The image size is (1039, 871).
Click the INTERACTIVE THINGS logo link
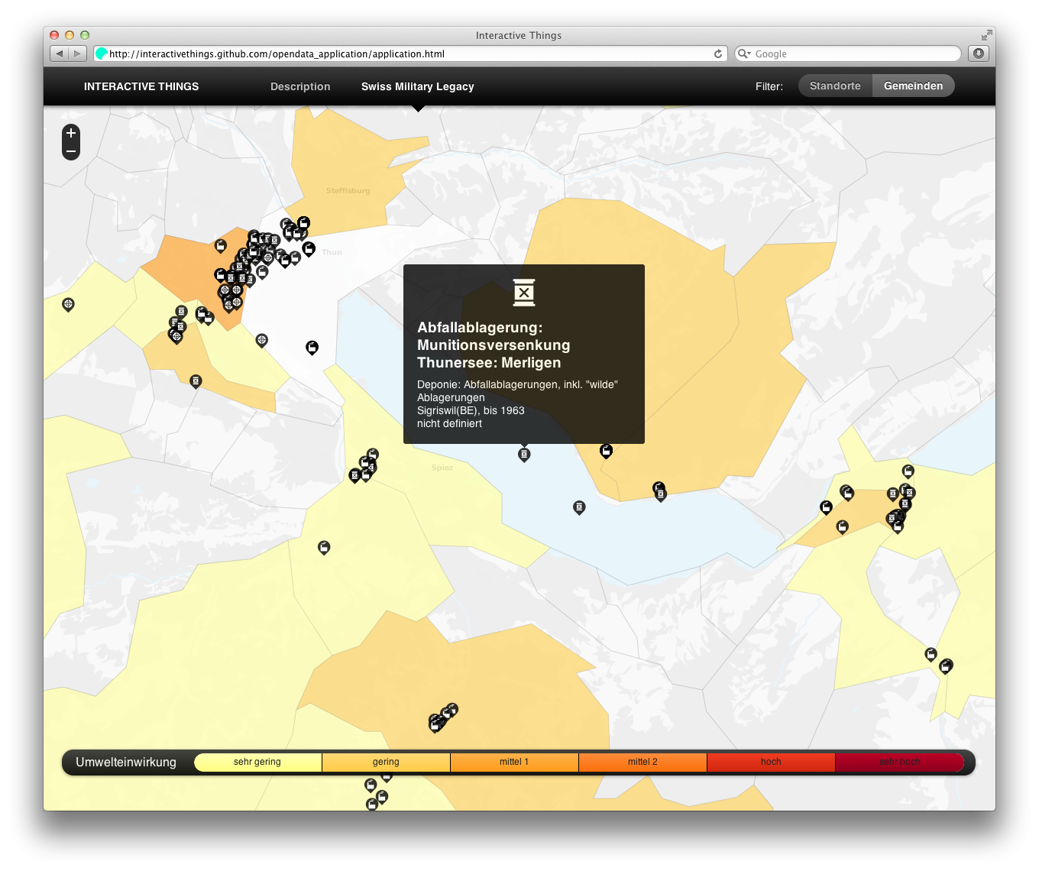point(141,86)
